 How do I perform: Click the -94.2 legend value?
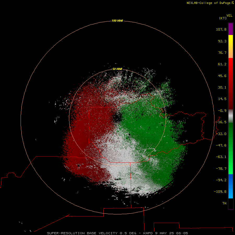click(x=221, y=180)
